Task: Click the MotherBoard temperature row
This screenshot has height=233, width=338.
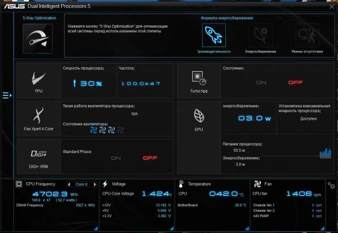Action: 212,205
